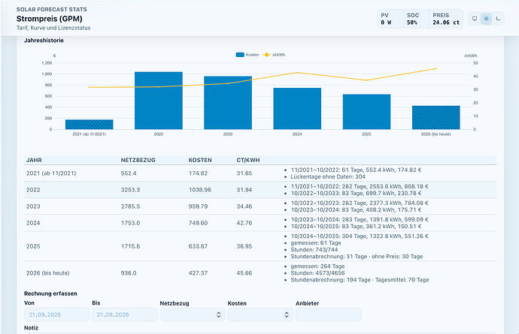This screenshot has height=334, width=519.
Task: Click 'Lückentage ohne Daten: 304' note
Action: tap(328, 176)
